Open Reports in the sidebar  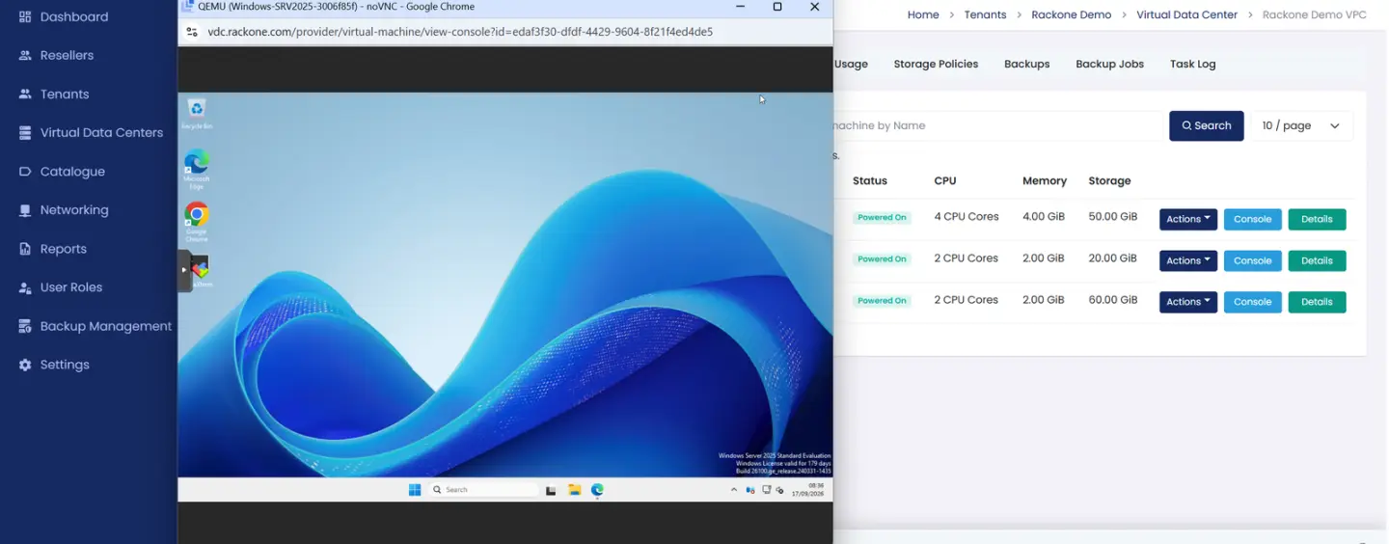pyautogui.click(x=52, y=248)
